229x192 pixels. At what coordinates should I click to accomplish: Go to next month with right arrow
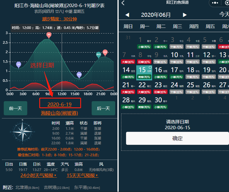pyautogui.click(x=185, y=15)
